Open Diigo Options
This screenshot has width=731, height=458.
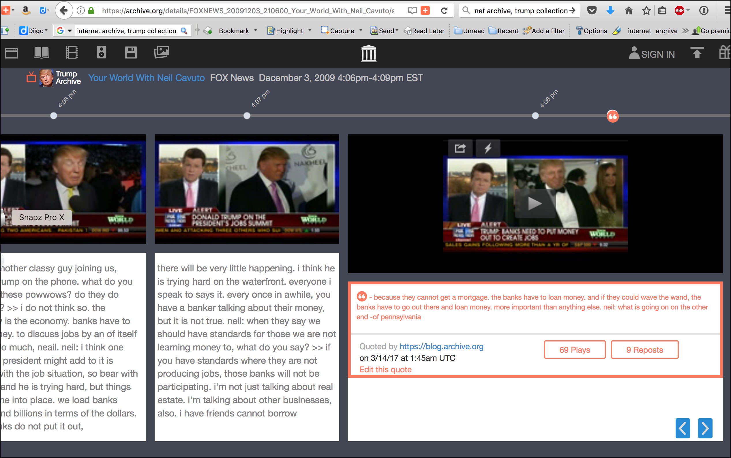tap(591, 31)
